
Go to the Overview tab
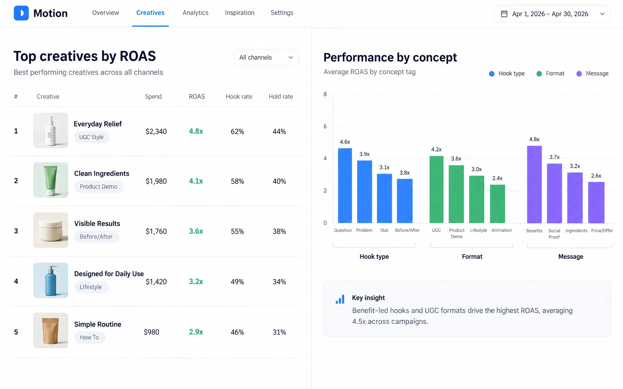click(x=106, y=13)
